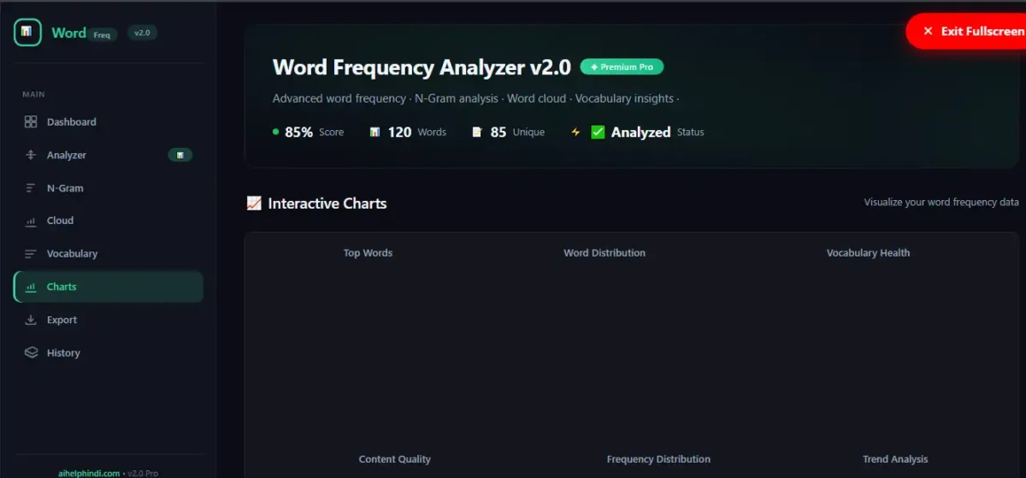Click the badge icon next to Analyzer
This screenshot has height=478, width=1026.
pyautogui.click(x=180, y=155)
